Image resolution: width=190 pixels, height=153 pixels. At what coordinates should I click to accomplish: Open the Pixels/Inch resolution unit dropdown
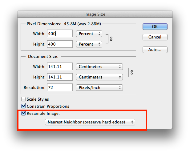pyautogui.click(x=99, y=87)
